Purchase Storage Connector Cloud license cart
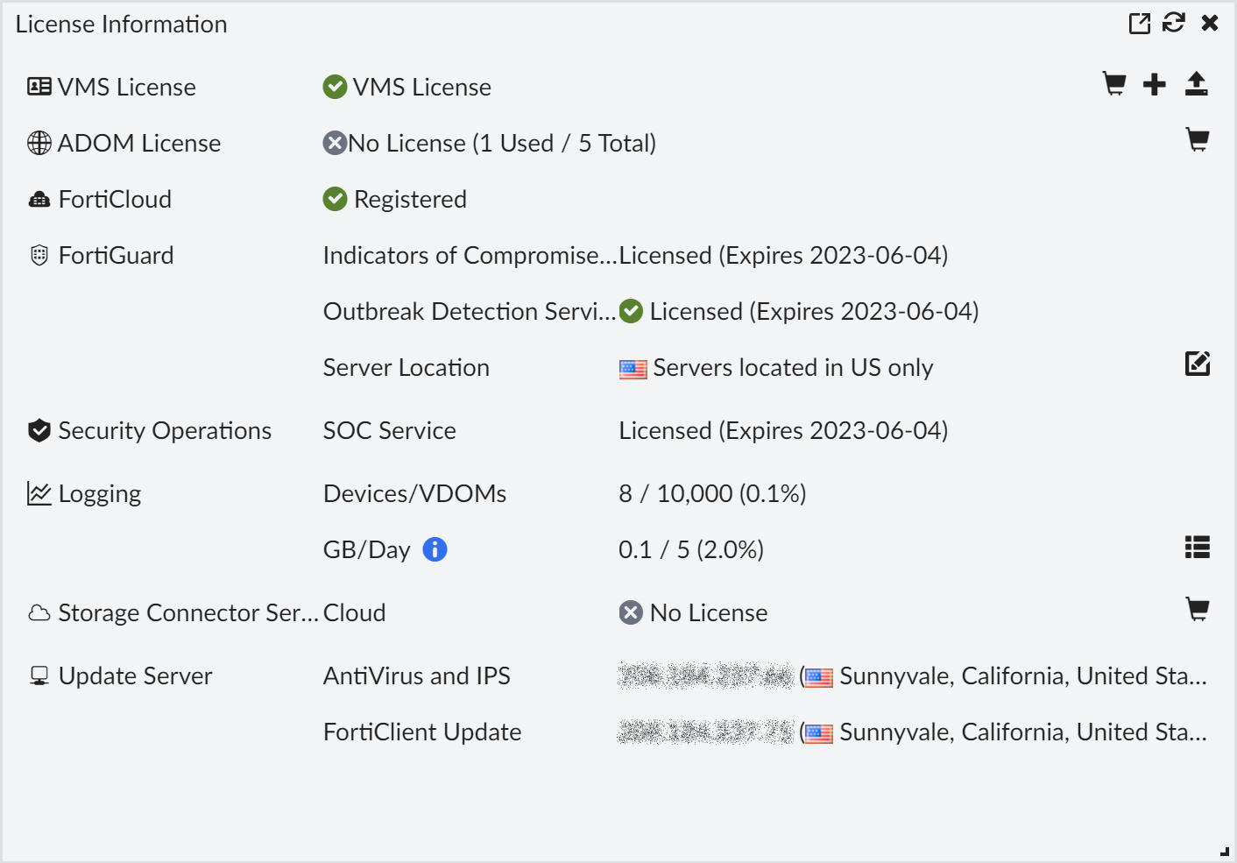1237x863 pixels. (x=1198, y=610)
